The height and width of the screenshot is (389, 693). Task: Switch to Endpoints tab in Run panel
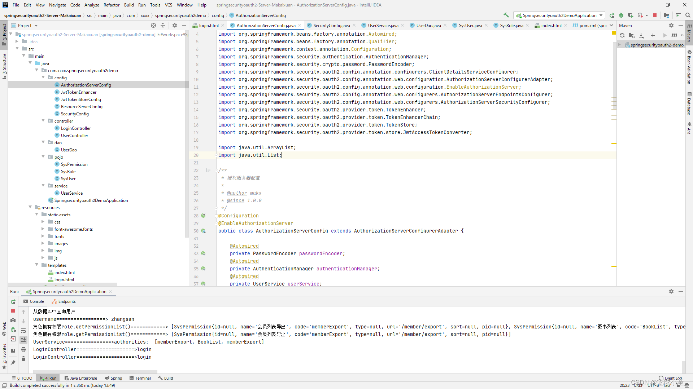[64, 301]
